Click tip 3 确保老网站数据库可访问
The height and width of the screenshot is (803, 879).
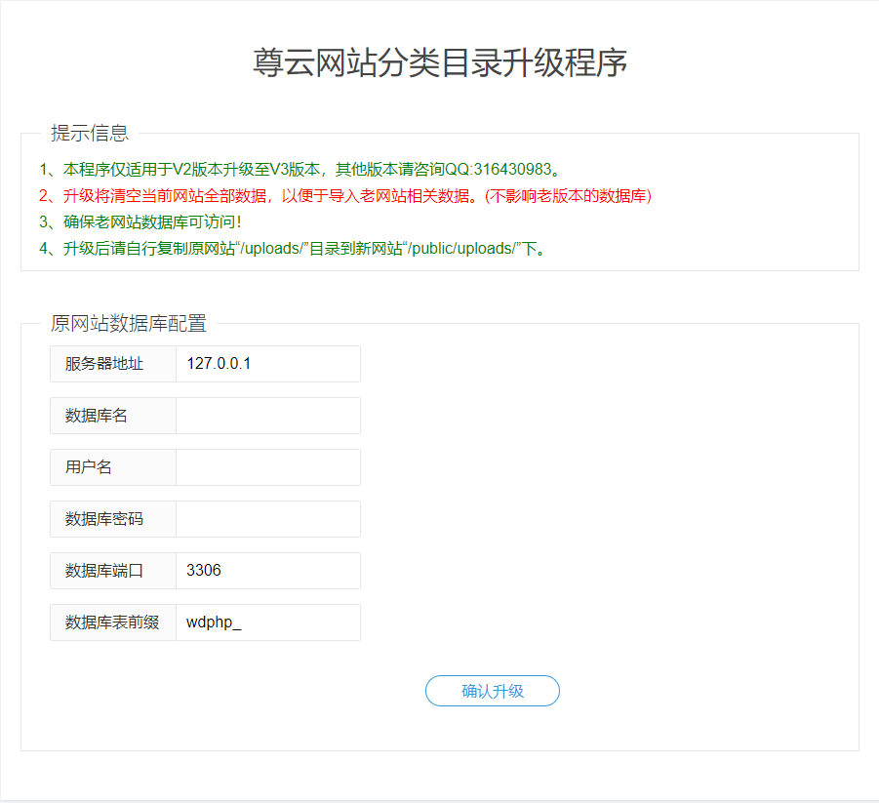pos(140,222)
